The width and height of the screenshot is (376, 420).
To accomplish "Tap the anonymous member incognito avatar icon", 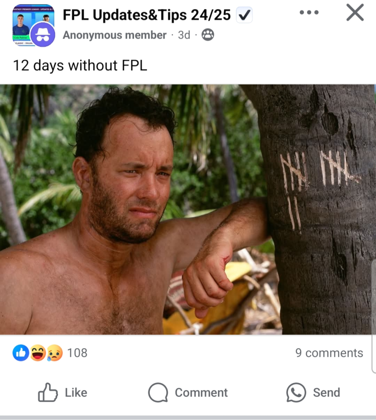I will pos(43,35).
